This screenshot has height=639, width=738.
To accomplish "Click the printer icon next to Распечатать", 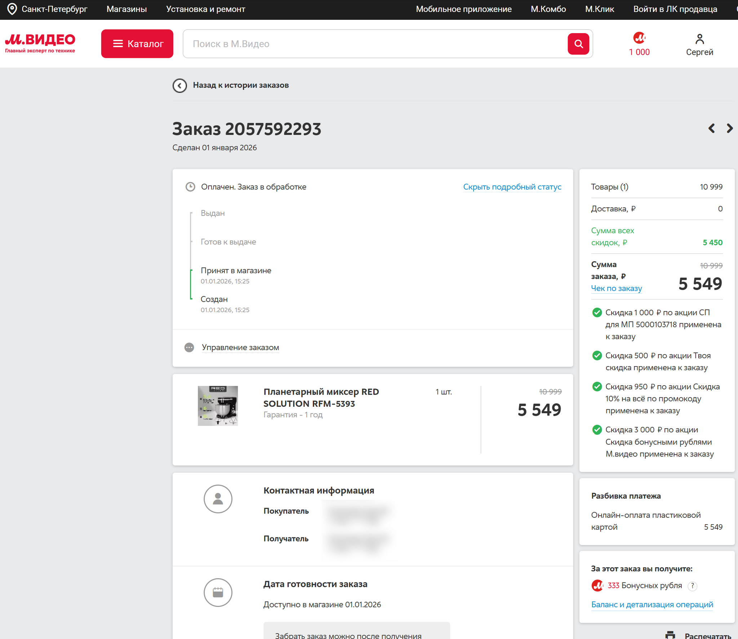I will pyautogui.click(x=670, y=635).
